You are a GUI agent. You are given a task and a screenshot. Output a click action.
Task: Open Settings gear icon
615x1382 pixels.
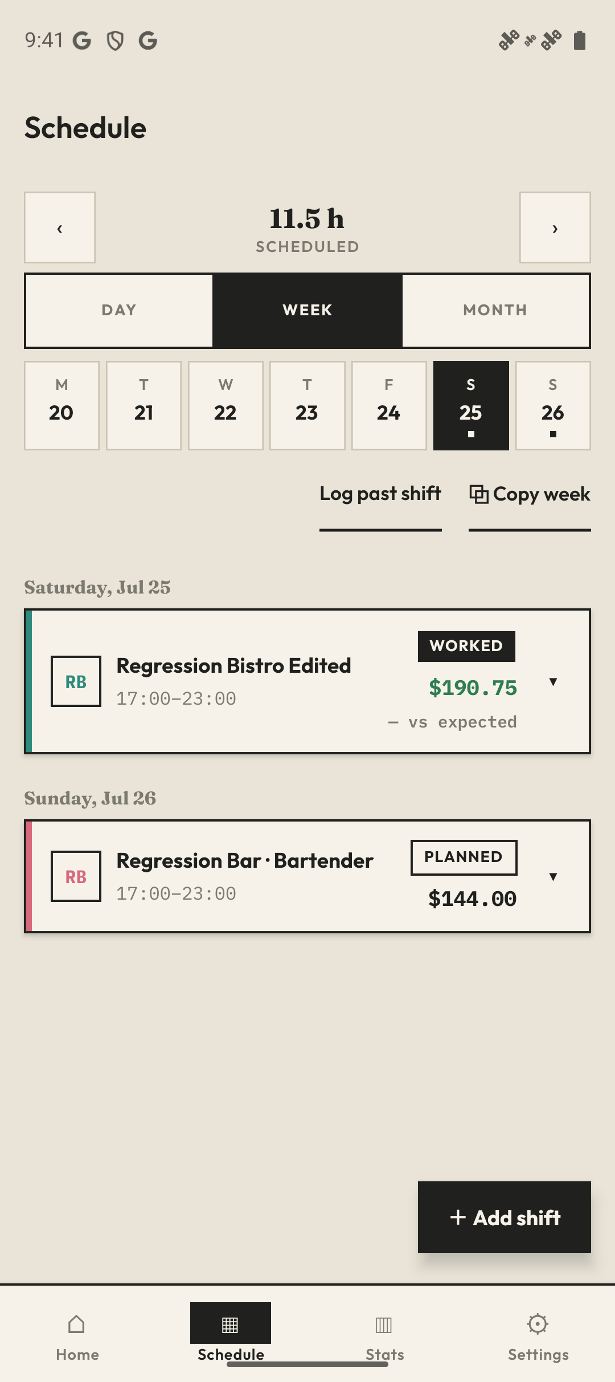pyautogui.click(x=538, y=1324)
